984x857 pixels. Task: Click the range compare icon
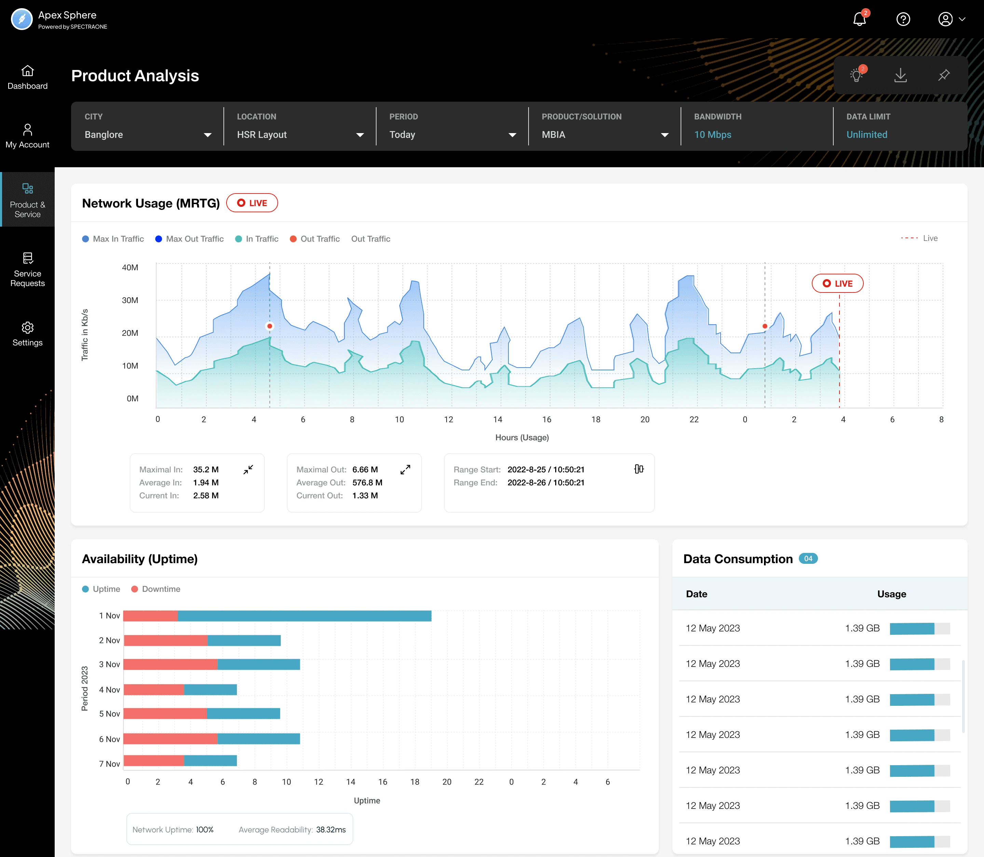tap(639, 469)
